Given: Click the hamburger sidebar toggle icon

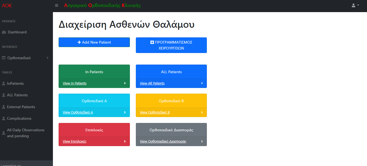Looking at the screenshot, I should tap(56, 5).
